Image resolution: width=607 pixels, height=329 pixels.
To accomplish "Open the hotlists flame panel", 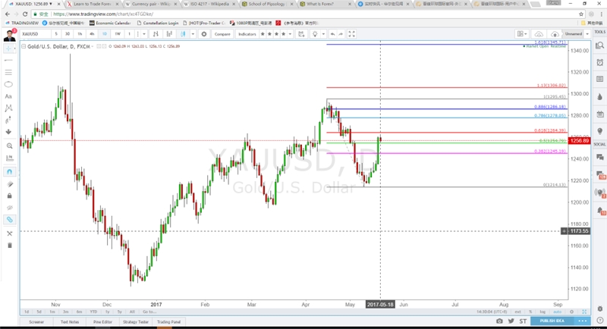I will point(599,96).
